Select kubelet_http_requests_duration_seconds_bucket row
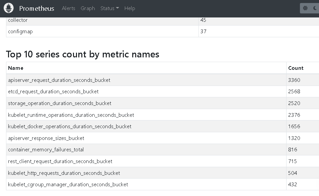Image resolution: width=319 pixels, height=196 pixels. 64,173
